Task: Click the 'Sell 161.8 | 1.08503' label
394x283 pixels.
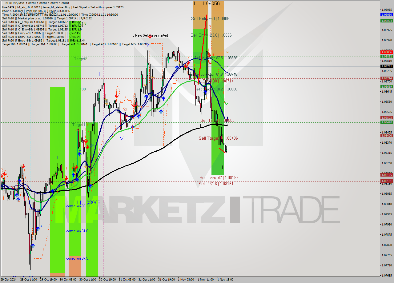Action: pyautogui.click(x=217, y=120)
